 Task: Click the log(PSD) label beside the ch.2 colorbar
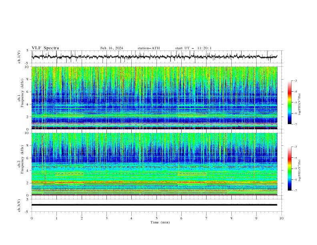[x=299, y=171]
